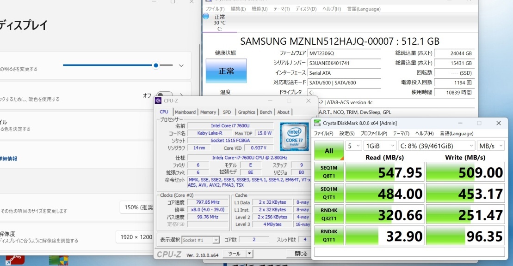
Task: Click the serial number field S3UANE0K401741
Action: pyautogui.click(x=345, y=63)
